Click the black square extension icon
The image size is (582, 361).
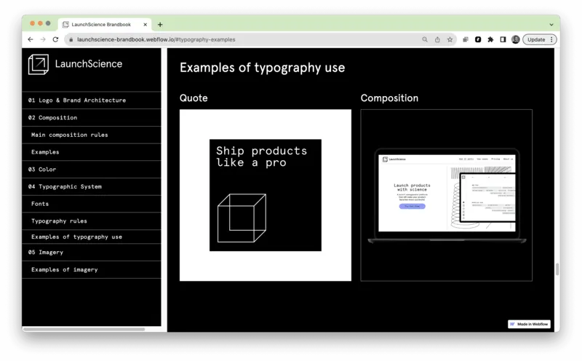coord(478,39)
